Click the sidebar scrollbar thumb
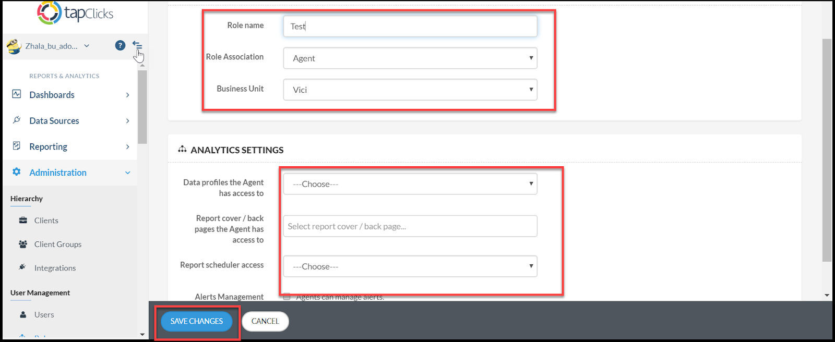This screenshot has width=835, height=342. 142,107
